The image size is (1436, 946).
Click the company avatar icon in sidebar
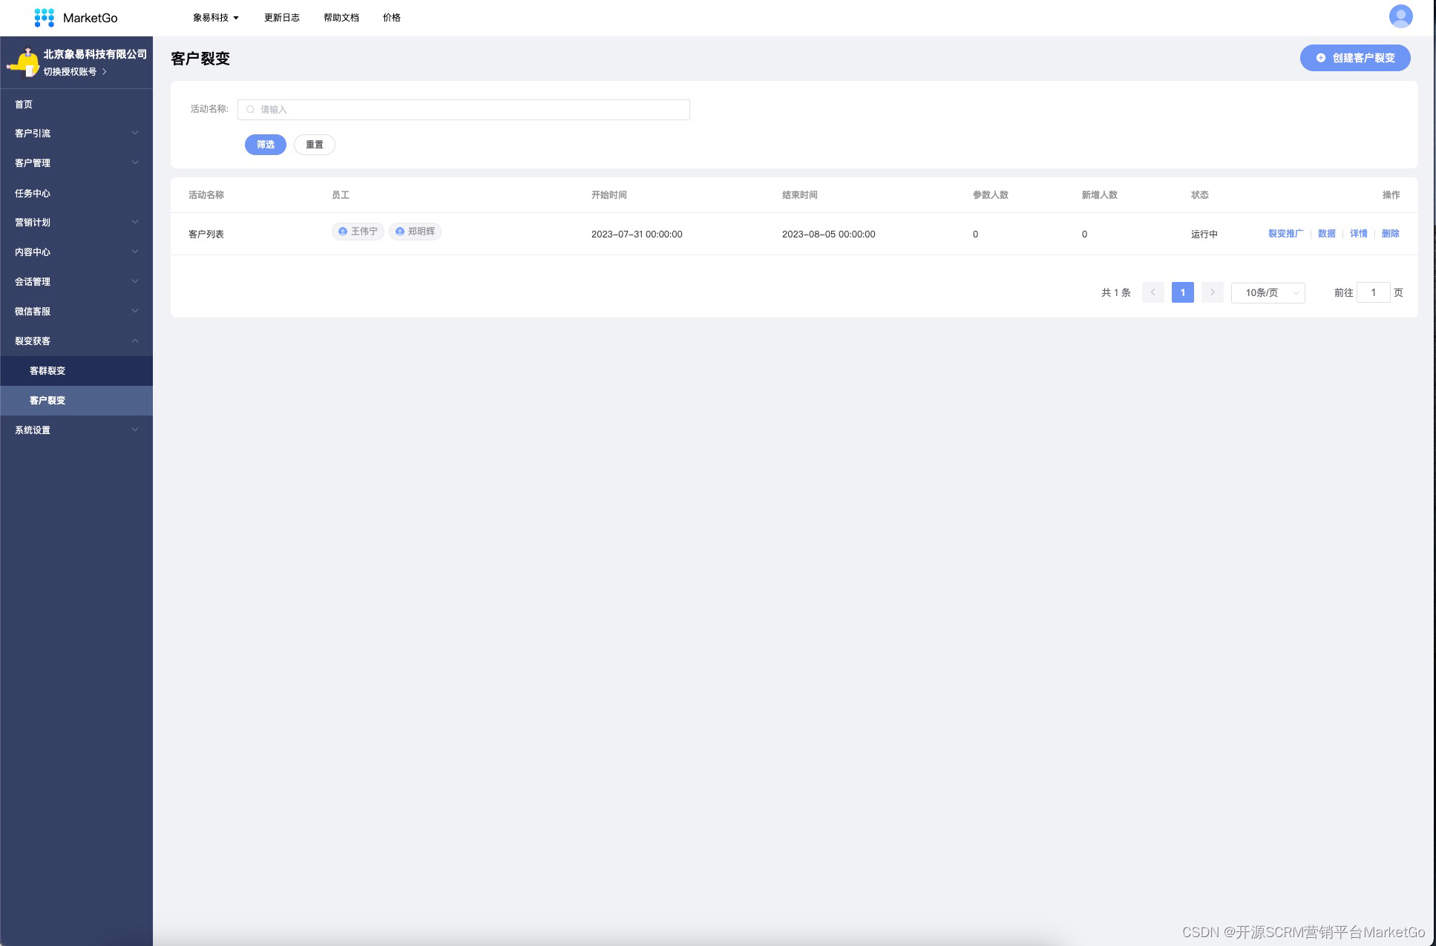[x=24, y=62]
